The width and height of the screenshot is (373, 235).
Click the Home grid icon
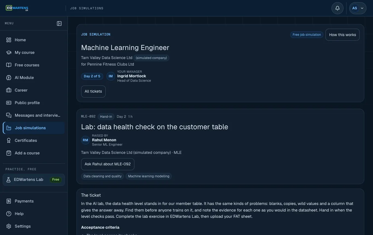[x=9, y=40]
